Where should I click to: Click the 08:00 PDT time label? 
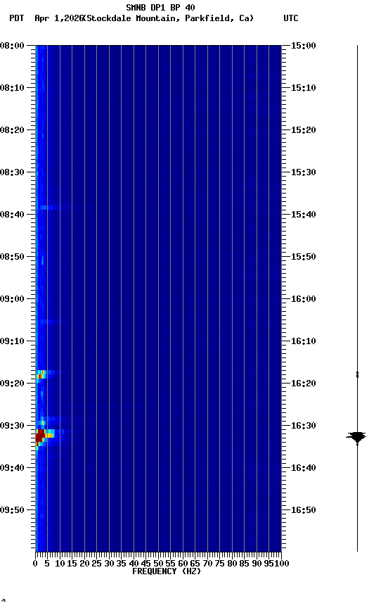(x=12, y=46)
